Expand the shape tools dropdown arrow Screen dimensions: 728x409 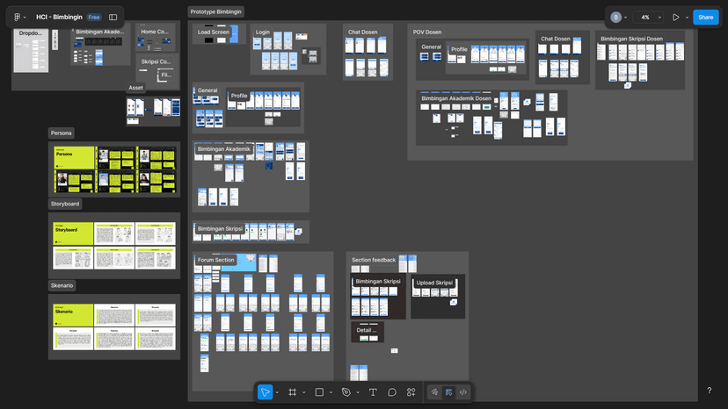[x=331, y=392]
